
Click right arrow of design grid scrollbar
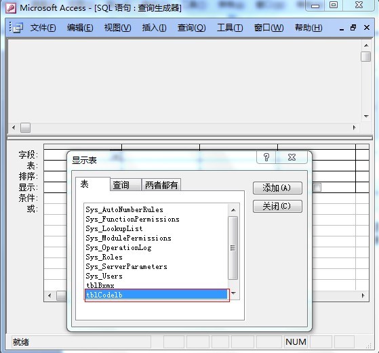[363, 295]
